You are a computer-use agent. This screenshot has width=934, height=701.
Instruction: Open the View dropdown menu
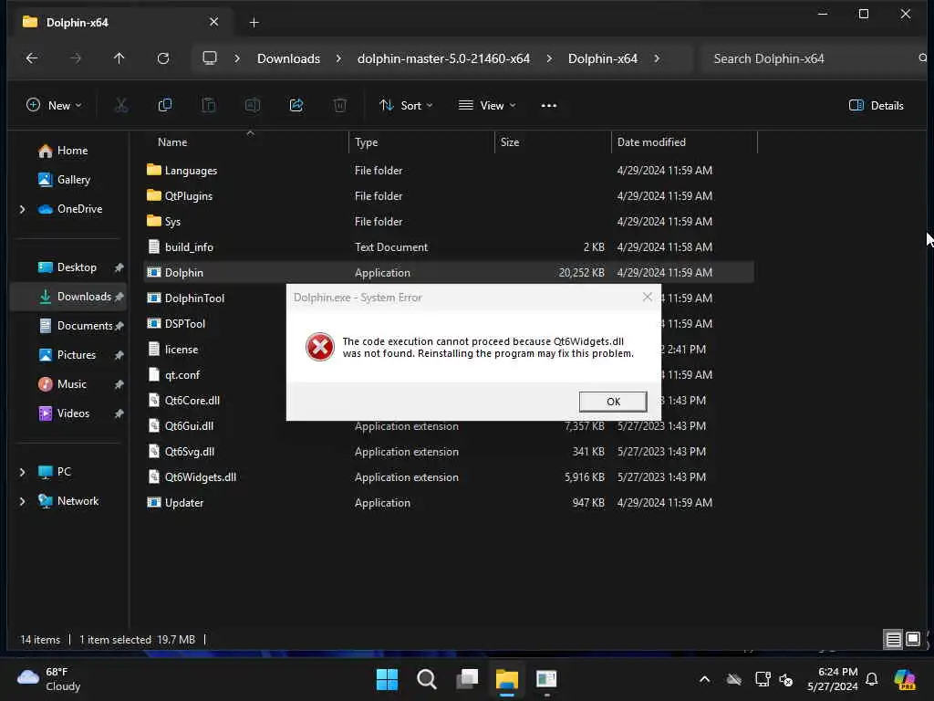coord(487,106)
